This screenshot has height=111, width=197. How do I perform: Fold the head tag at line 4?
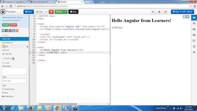(x=36, y=24)
